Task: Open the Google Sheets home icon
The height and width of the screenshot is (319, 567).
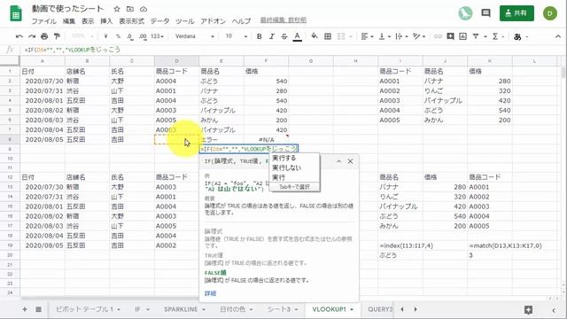Action: tap(16, 13)
